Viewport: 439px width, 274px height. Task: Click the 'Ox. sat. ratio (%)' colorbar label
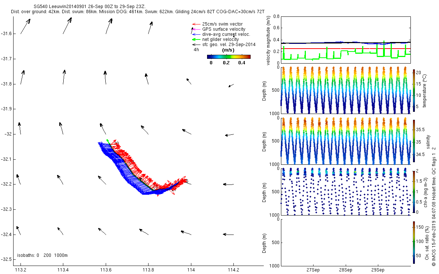(427, 242)
